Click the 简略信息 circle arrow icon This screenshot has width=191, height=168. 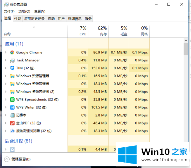[x=7, y=159]
